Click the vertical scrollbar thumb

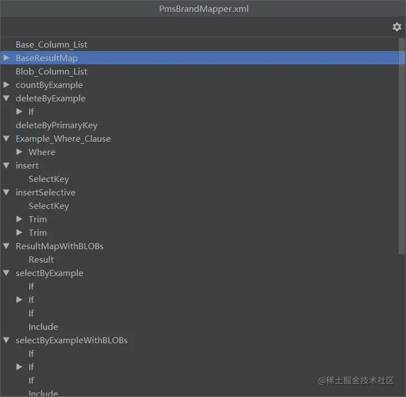point(402,146)
